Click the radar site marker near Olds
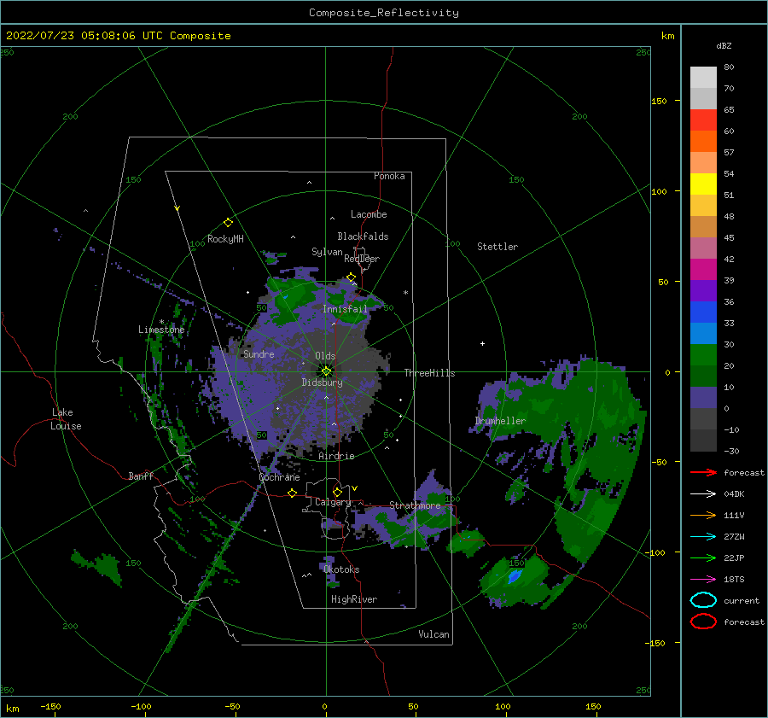768x718 pixels. [x=326, y=371]
